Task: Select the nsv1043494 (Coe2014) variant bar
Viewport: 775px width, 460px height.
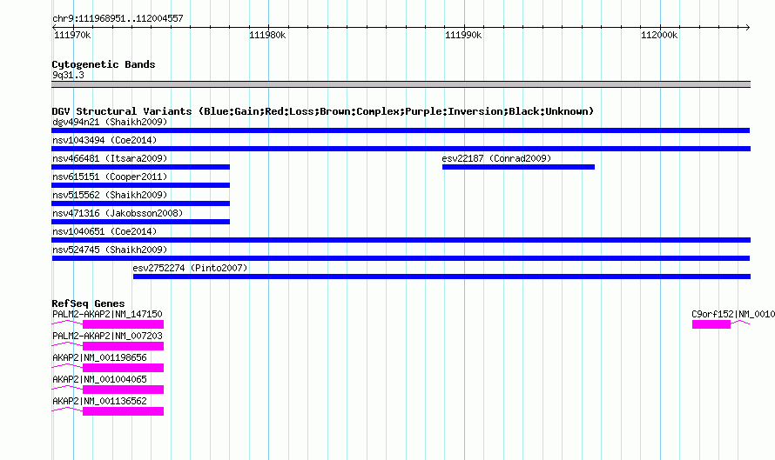Action: (x=401, y=149)
